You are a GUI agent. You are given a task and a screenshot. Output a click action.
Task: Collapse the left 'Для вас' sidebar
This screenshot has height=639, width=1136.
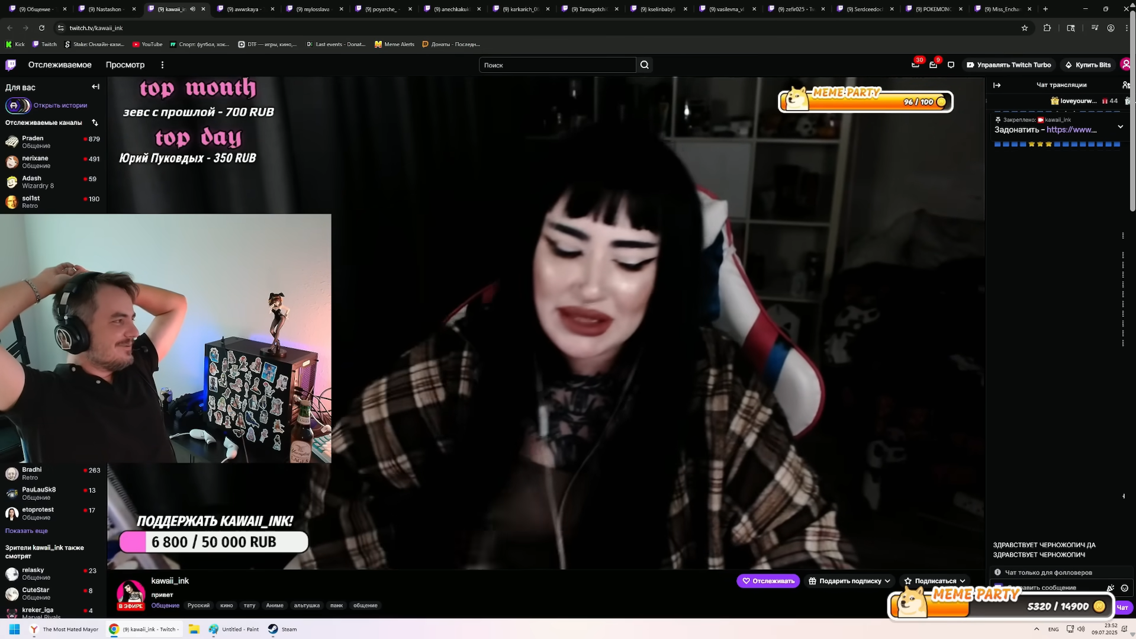pos(95,87)
